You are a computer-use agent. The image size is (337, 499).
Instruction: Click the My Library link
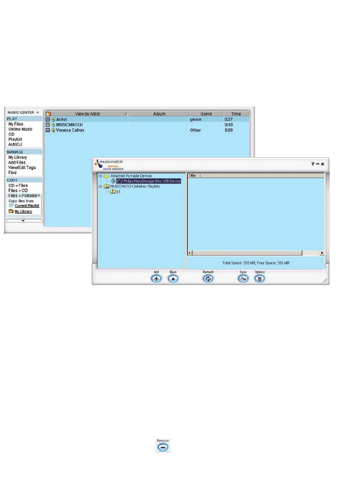pos(23,211)
